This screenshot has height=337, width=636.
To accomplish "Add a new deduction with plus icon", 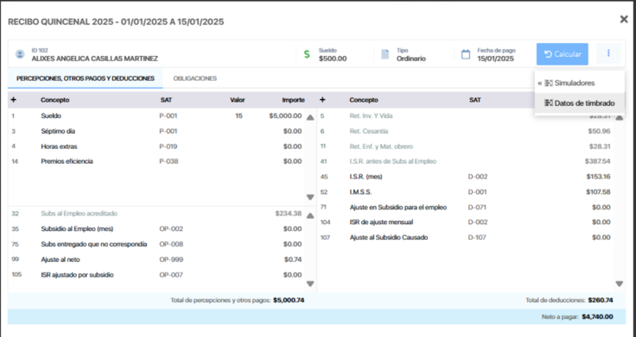I will 322,100.
